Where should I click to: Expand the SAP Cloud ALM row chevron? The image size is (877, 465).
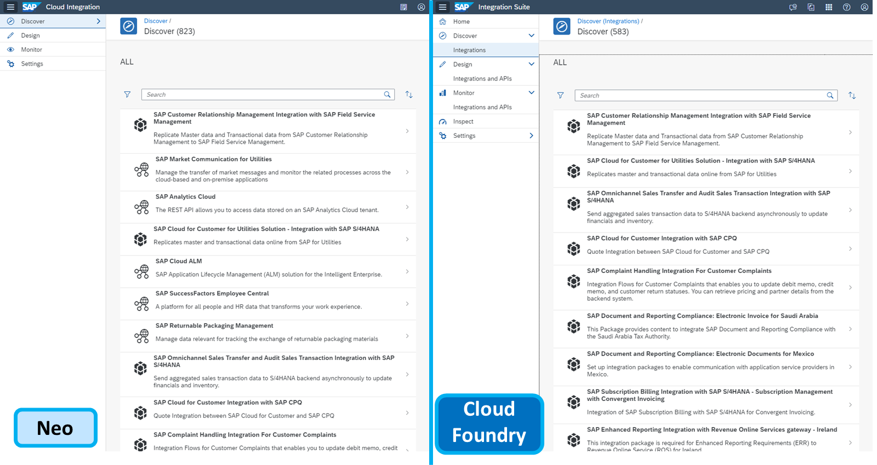coord(407,272)
